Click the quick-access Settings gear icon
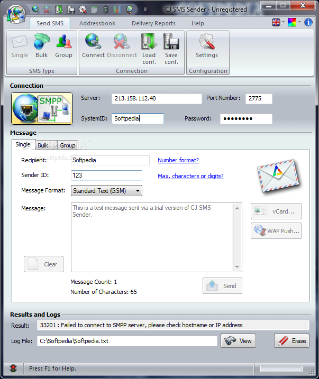 (83, 9)
